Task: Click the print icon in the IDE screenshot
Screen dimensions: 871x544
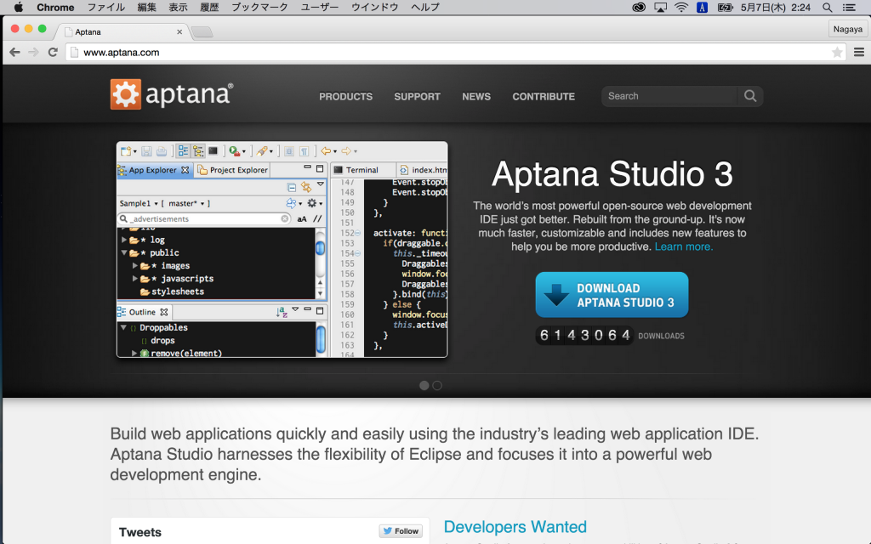Action: click(x=161, y=151)
